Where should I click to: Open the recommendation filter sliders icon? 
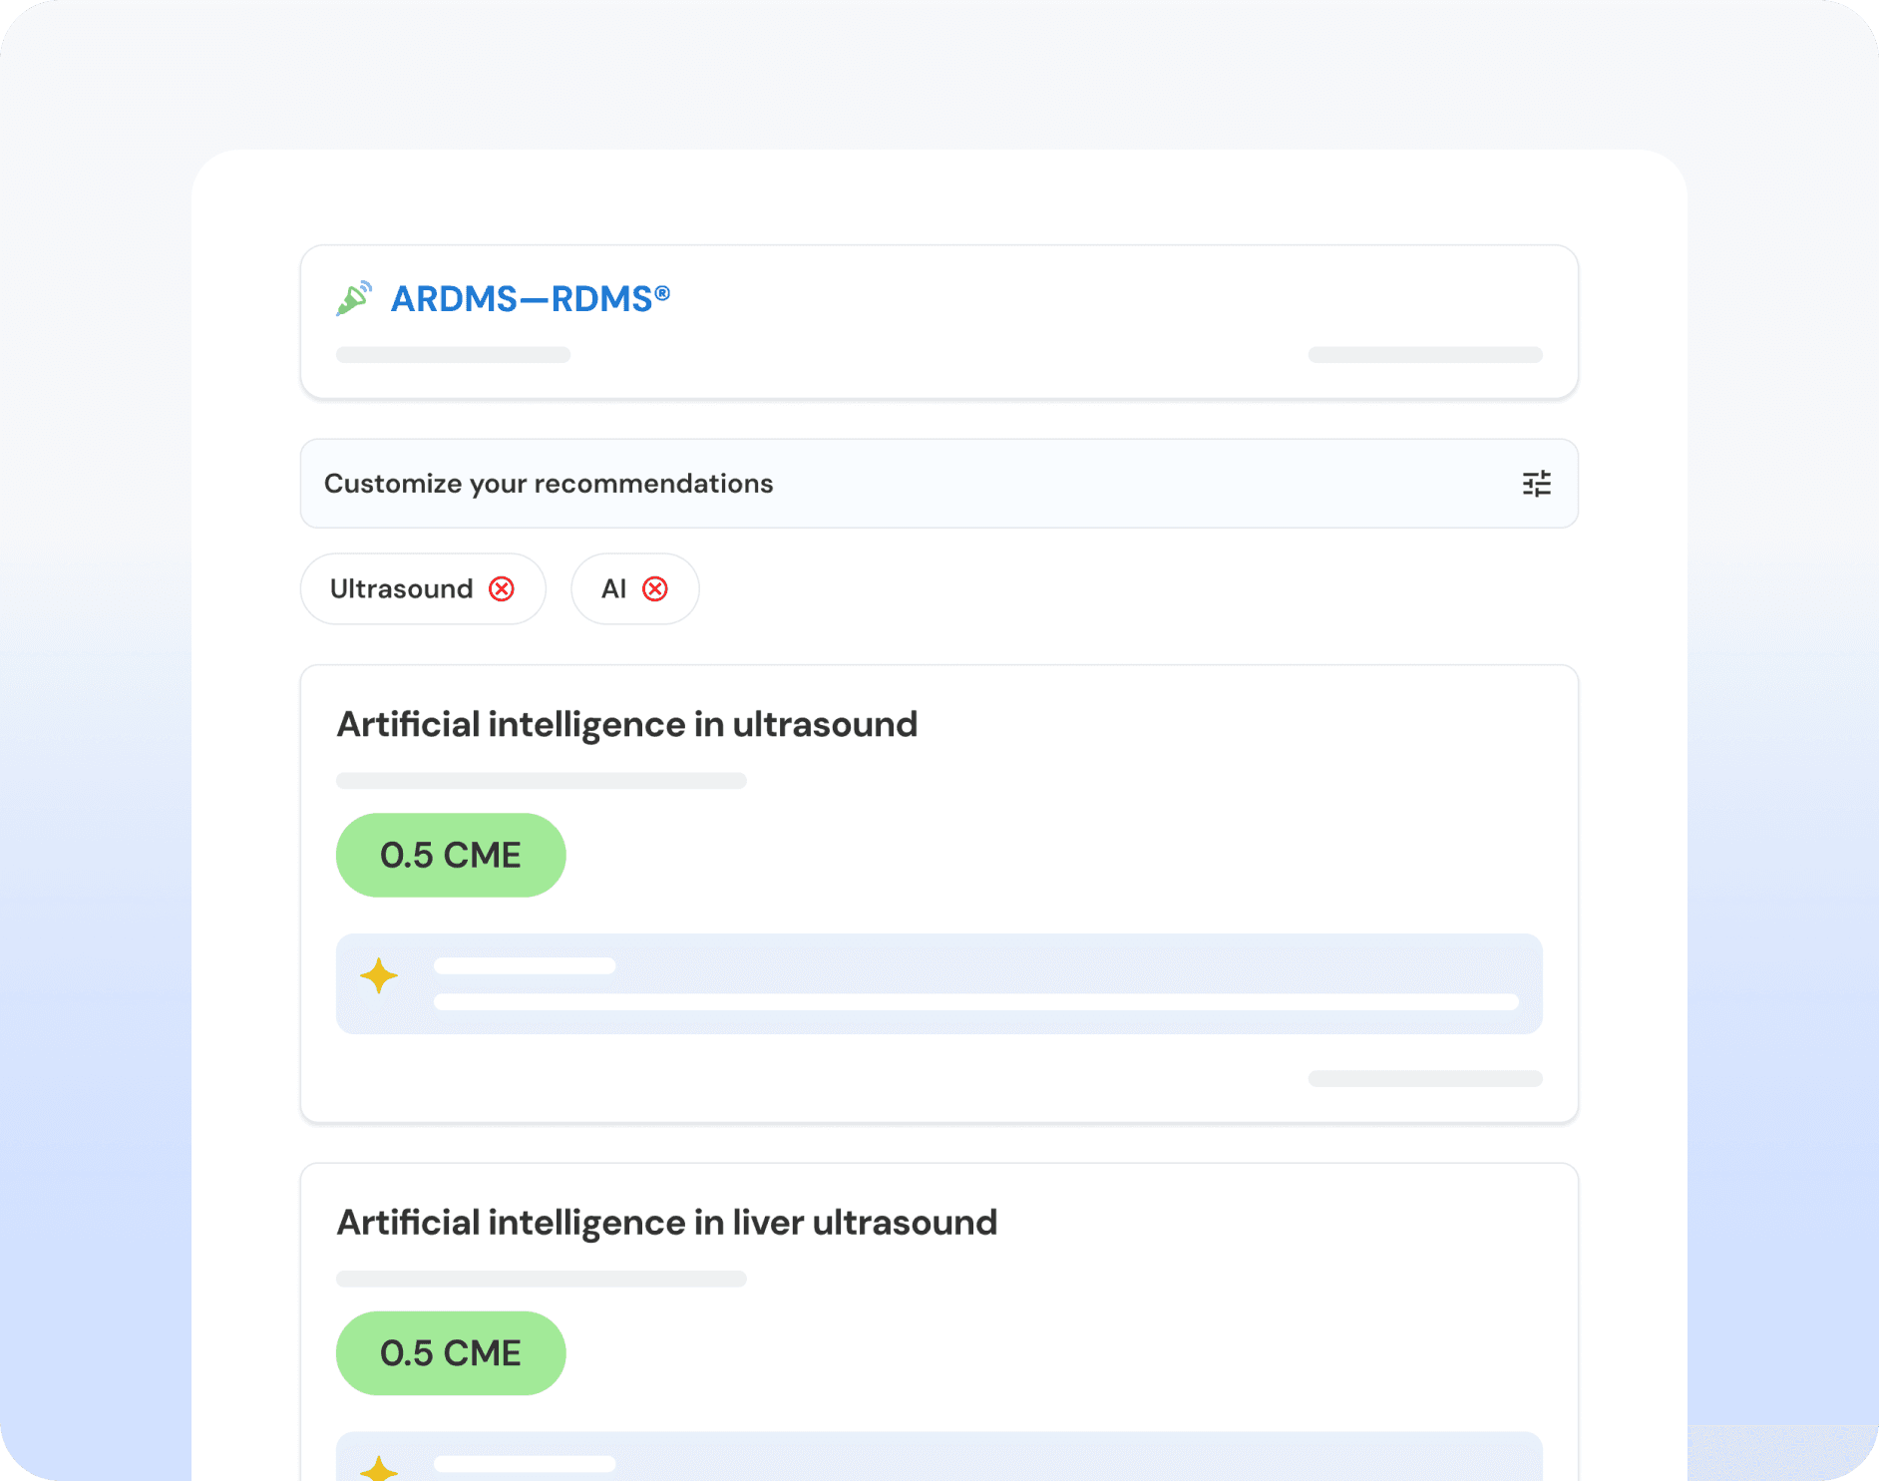1536,484
